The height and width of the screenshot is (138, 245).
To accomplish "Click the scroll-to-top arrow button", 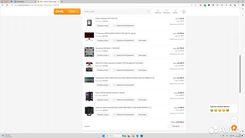I will click(234, 120).
